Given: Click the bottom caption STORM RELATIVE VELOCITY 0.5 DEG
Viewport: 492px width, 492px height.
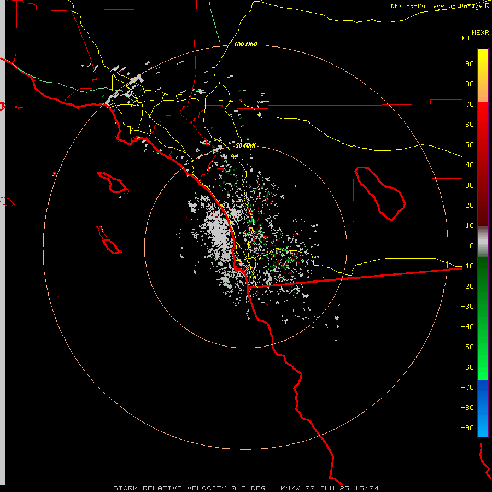Looking at the screenshot, I should click(189, 488).
